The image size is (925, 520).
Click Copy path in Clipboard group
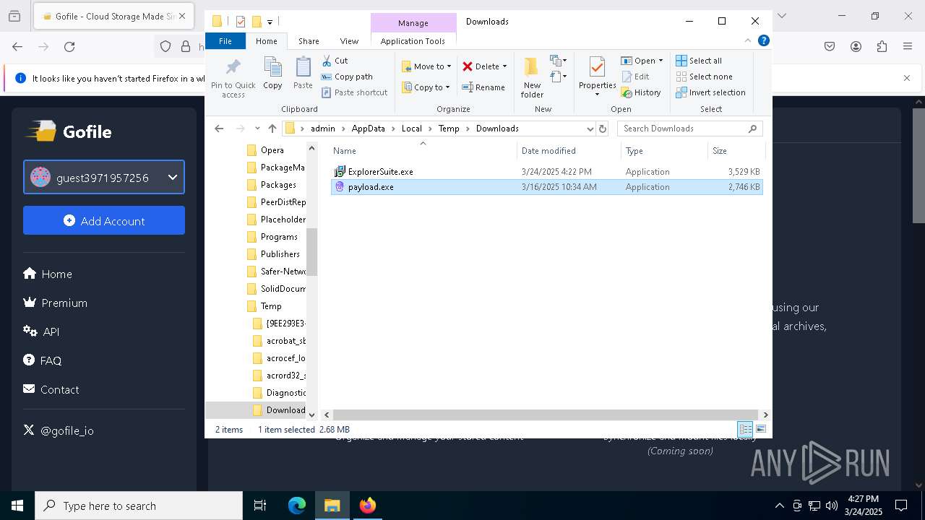[347, 77]
